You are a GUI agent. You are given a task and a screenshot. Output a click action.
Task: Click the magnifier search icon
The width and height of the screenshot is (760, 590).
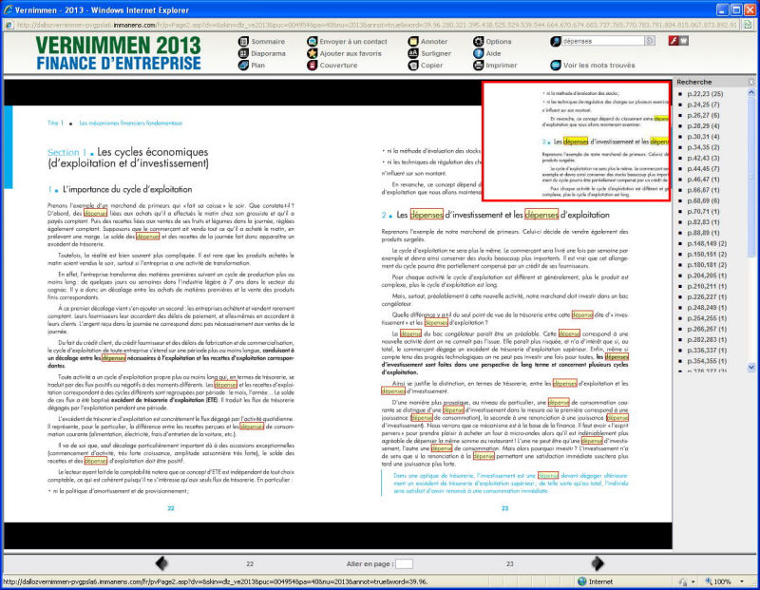[556, 41]
